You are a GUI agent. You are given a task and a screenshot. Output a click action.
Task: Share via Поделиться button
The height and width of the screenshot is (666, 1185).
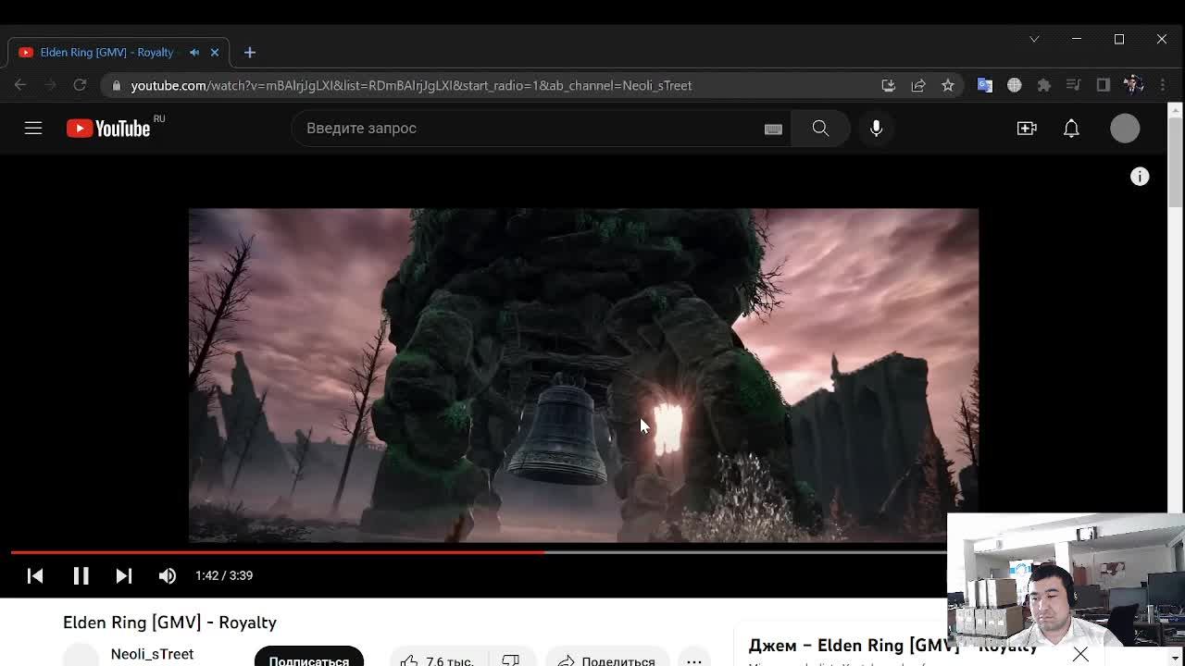click(x=606, y=660)
